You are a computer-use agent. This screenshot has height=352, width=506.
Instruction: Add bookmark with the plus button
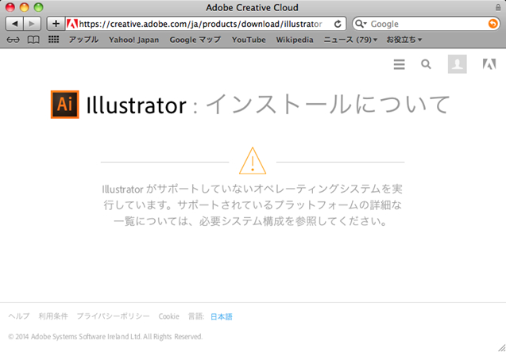point(56,24)
